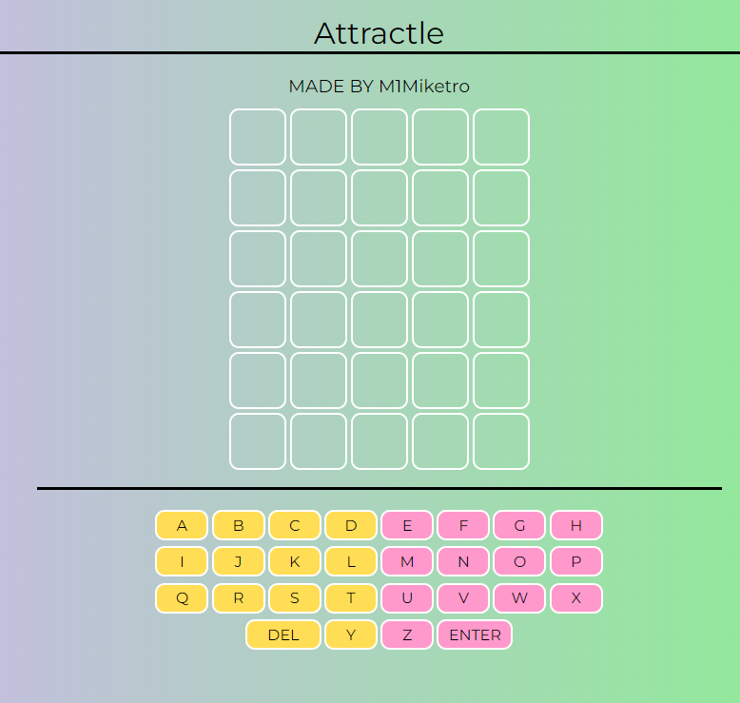This screenshot has width=740, height=703.
Task: Hit the yellow D key
Action: pyautogui.click(x=351, y=525)
